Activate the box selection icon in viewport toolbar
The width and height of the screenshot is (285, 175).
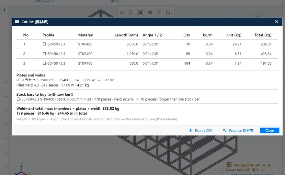[168, 13]
